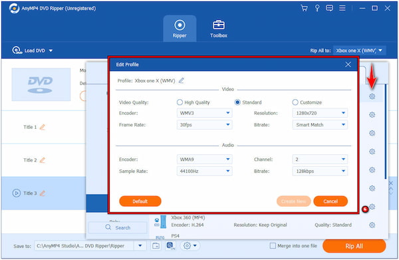This screenshot has width=399, height=260.
Task: Click the Search field in profile list
Action: 118,227
